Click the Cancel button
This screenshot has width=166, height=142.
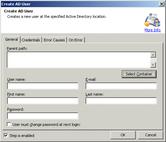(x=151, y=135)
